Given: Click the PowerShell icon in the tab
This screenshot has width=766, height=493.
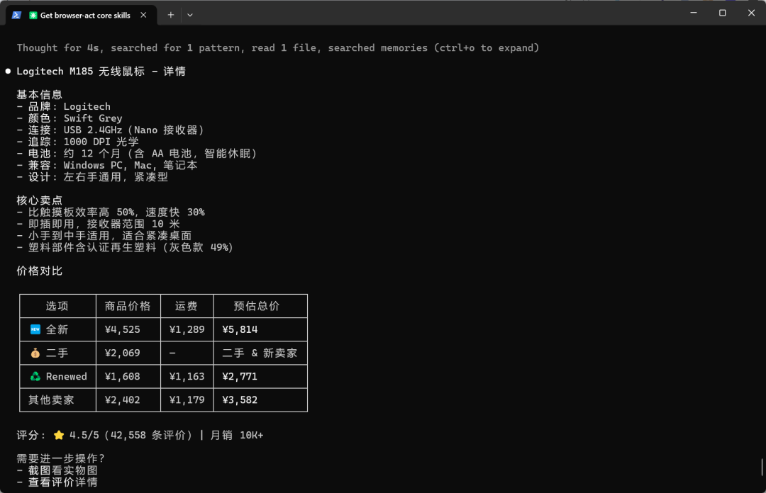Looking at the screenshot, I should click(16, 15).
